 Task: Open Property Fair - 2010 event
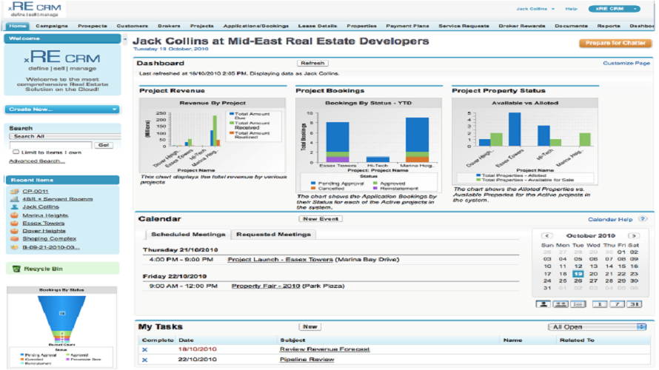pos(266,286)
